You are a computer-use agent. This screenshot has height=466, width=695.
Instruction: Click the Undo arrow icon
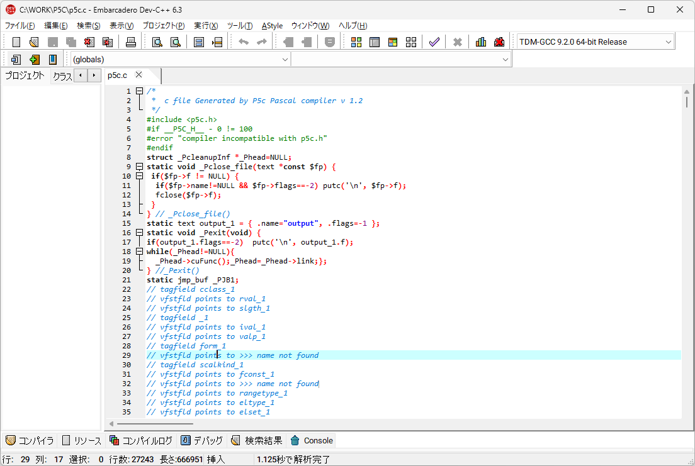tap(244, 42)
